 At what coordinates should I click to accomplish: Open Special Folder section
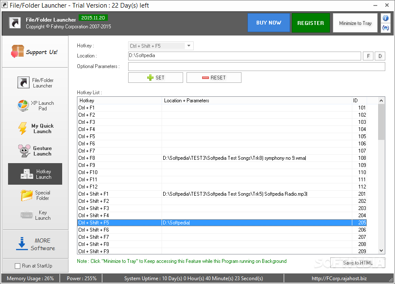point(35,195)
